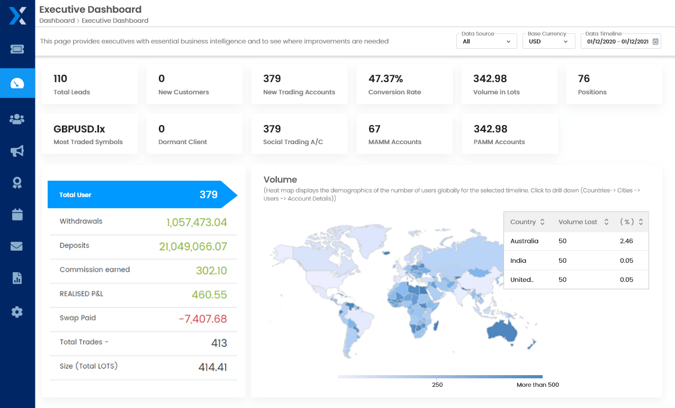Click the calendar icon in Data Timeline
The height and width of the screenshot is (408, 675).
point(655,41)
